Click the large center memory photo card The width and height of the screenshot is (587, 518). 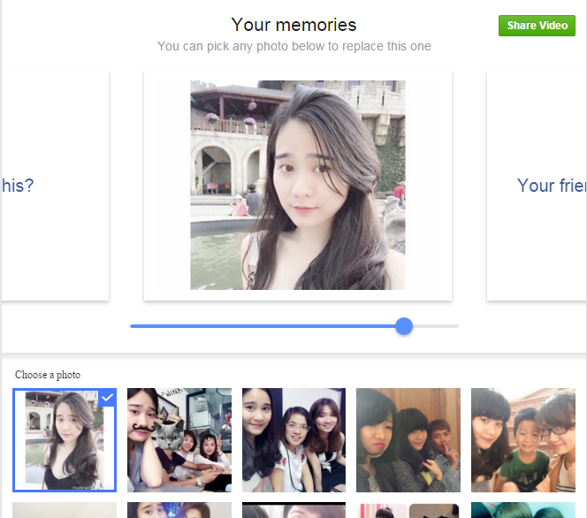tap(298, 185)
